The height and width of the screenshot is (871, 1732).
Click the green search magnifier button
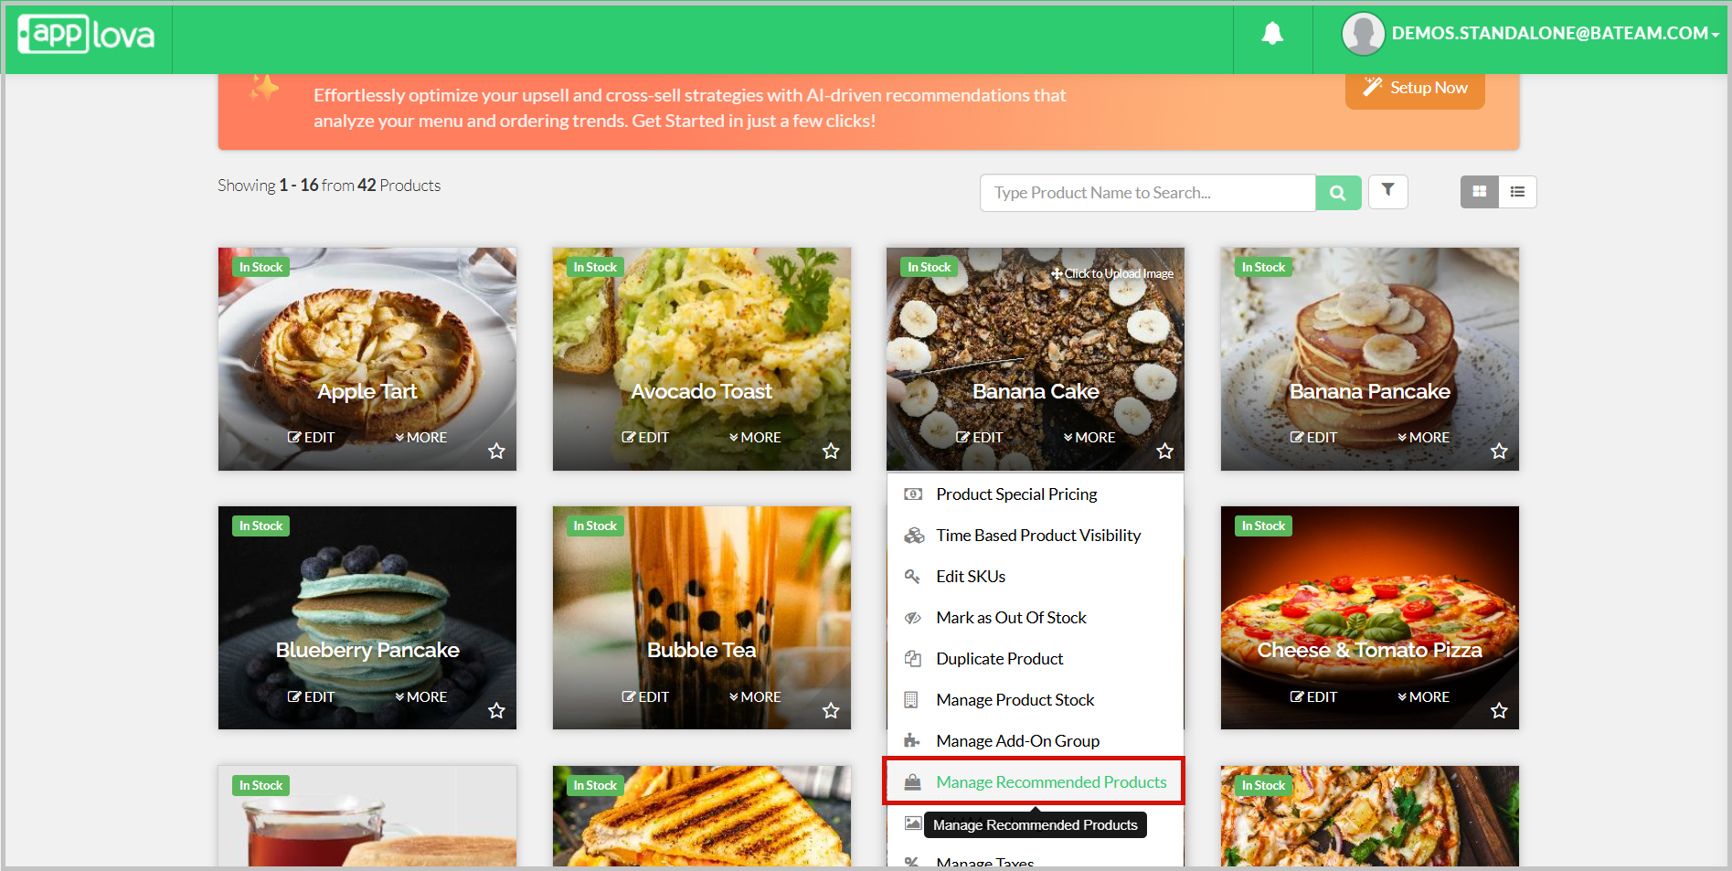1338,193
